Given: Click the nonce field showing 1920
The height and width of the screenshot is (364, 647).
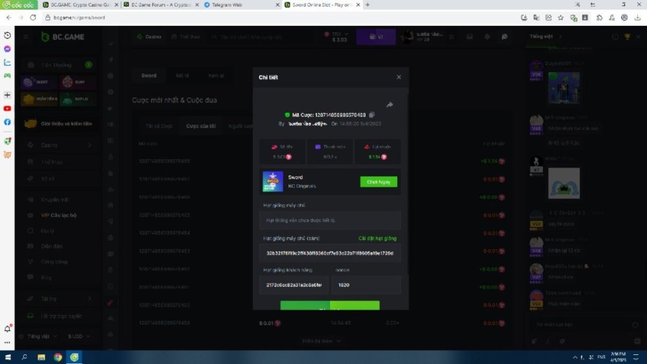Looking at the screenshot, I should pos(366,284).
